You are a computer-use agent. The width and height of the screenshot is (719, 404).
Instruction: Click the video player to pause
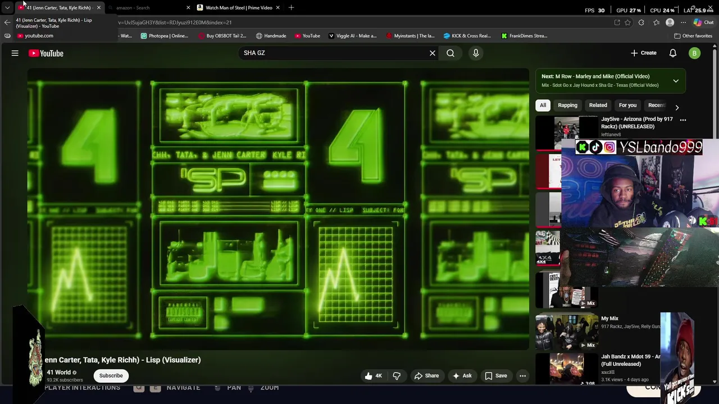coord(278,209)
